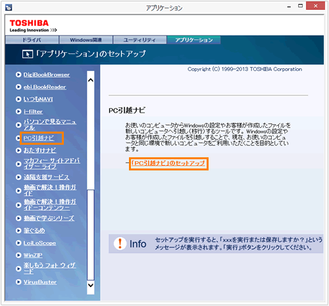Click arrow bullet beside WinZIP
The height and width of the screenshot is (306, 329).
[18, 255]
